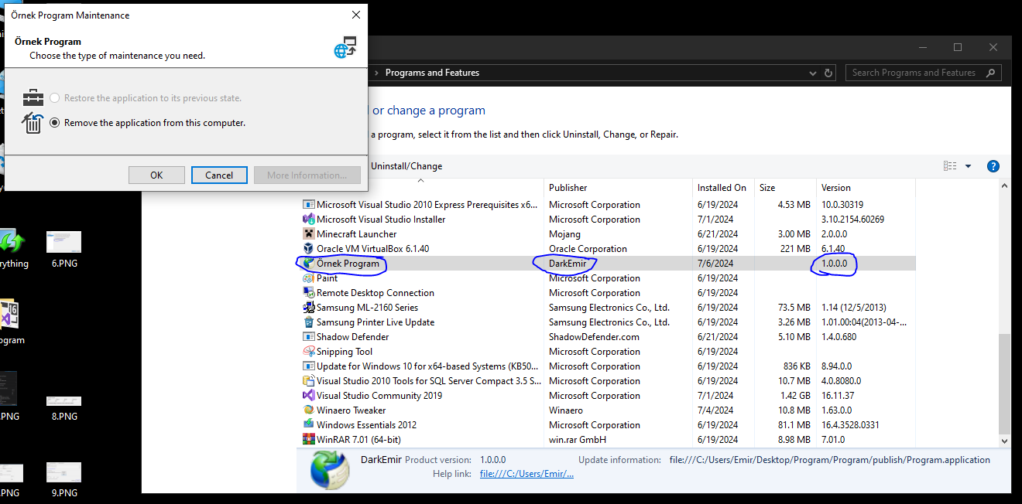Select the Winaero Tweaker row name
Viewport: 1022px width, 504px height.
(351, 410)
